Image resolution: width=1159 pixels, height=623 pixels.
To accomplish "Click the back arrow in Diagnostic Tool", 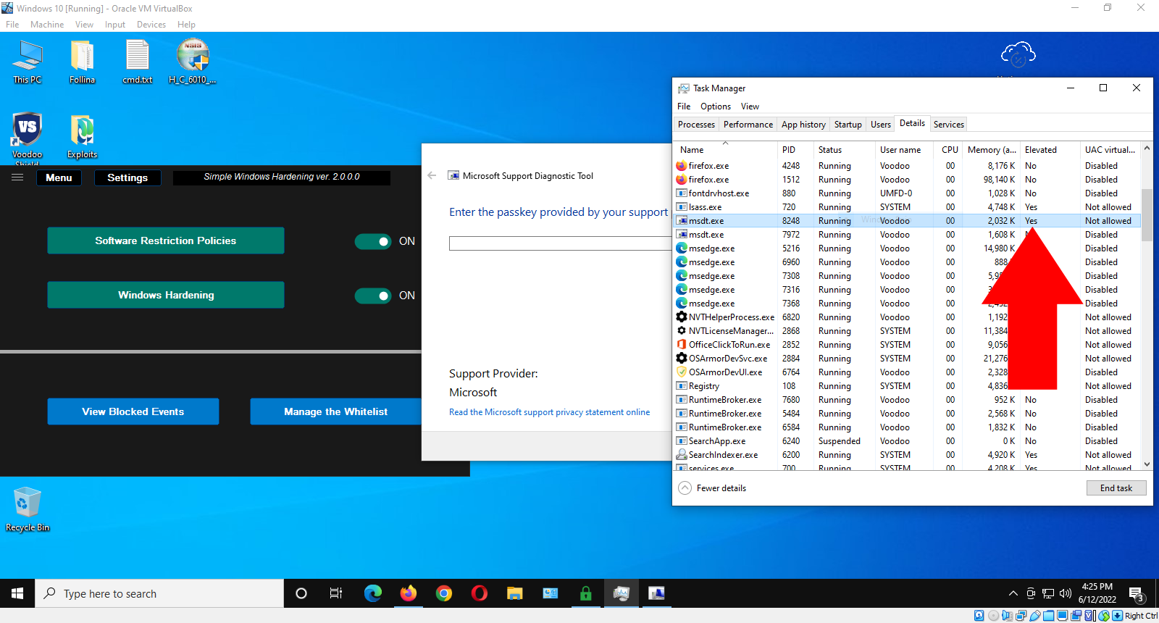I will (432, 175).
